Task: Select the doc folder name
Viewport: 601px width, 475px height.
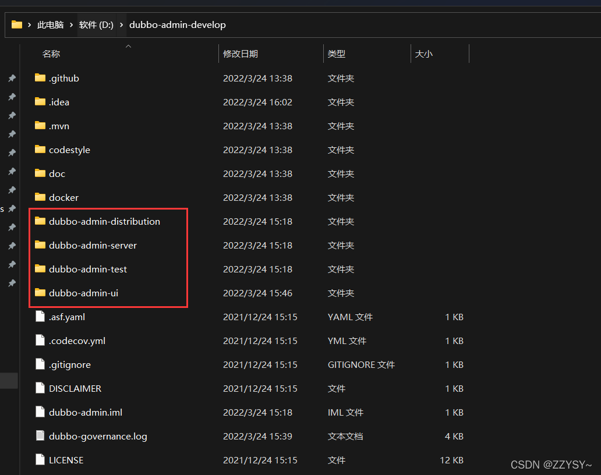Action: [x=57, y=174]
